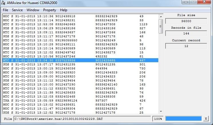The width and height of the screenshot is (213, 125).
Task: Select the MTC record from 89195055550
Action: click(x=80, y=40)
